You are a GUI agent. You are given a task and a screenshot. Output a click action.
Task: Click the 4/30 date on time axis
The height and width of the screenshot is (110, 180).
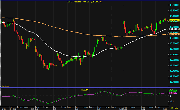3,108
